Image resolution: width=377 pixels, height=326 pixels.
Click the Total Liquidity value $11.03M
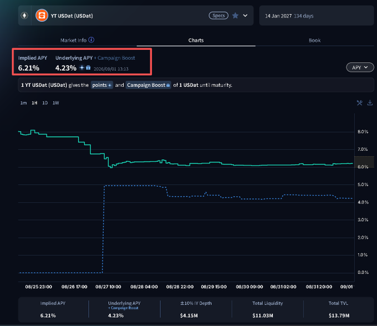(x=263, y=315)
